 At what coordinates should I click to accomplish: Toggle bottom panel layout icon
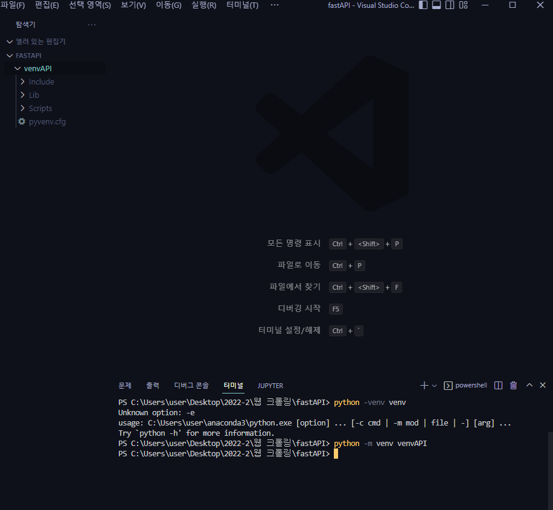436,5
